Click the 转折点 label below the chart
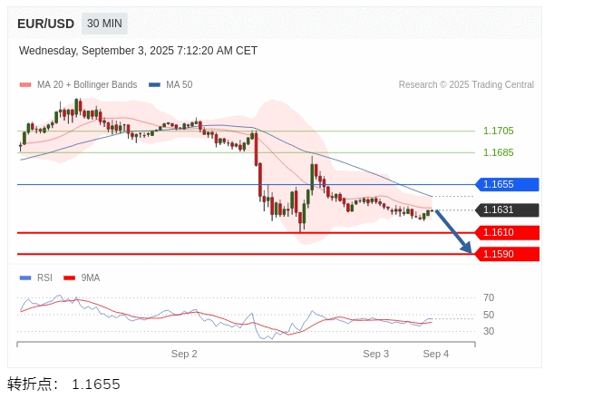Viewport: 593px width, 399px height. tap(33, 384)
